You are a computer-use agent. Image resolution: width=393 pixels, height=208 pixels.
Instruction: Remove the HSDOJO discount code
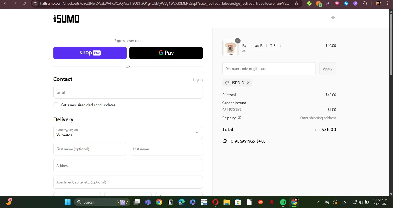(248, 83)
